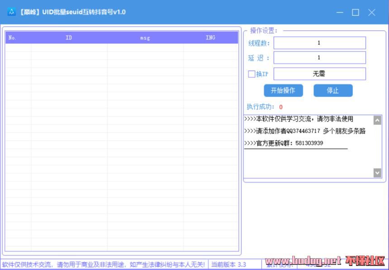Click the app logo icon in title bar
This screenshot has height=270, width=389.
pyautogui.click(x=11, y=12)
